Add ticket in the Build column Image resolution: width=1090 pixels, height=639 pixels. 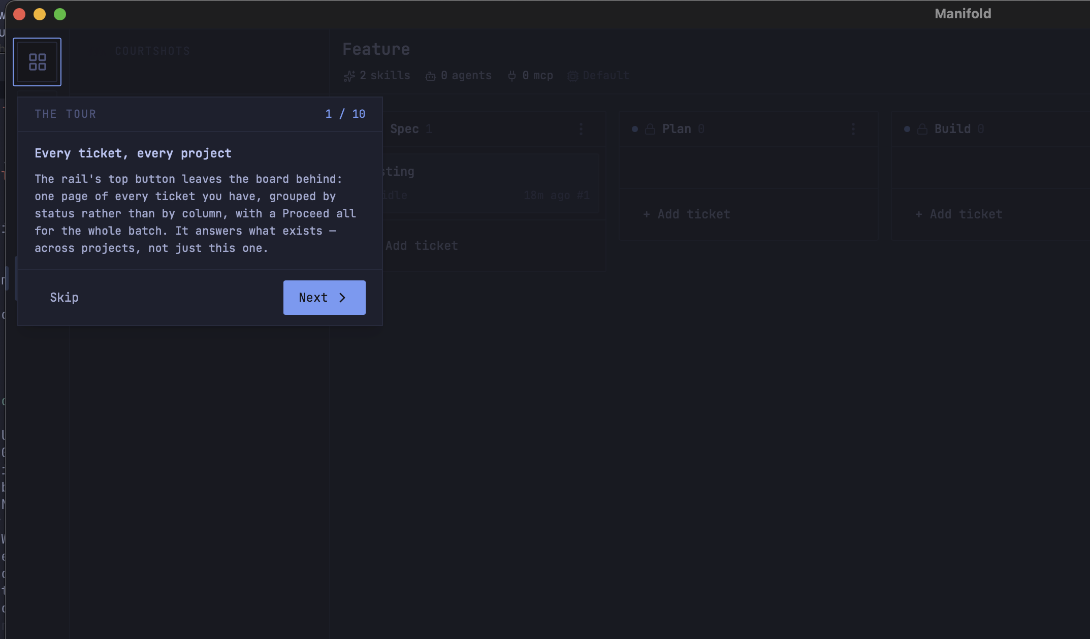pos(959,214)
